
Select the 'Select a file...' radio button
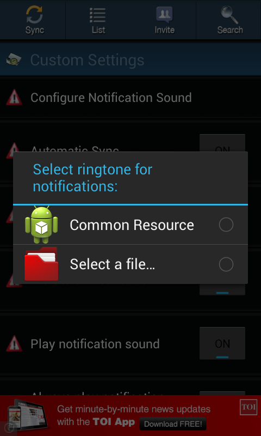pyautogui.click(x=226, y=264)
